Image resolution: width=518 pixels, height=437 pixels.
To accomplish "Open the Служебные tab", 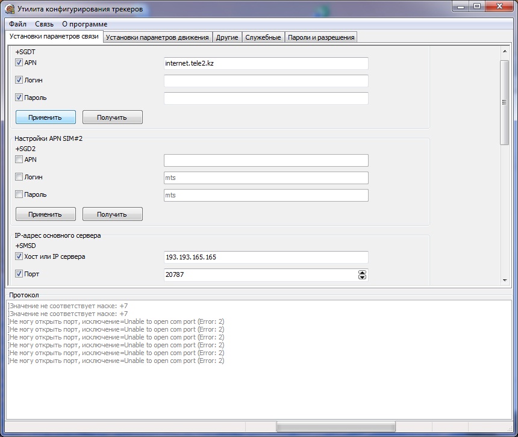I will [x=263, y=37].
